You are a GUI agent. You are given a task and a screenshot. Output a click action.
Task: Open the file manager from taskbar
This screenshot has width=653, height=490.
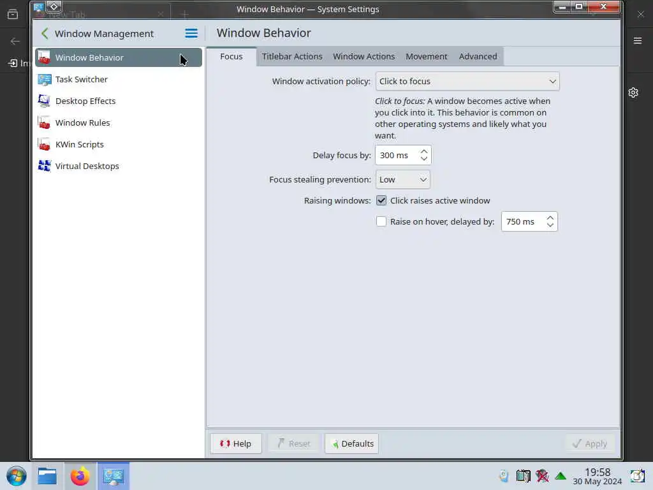click(x=47, y=476)
